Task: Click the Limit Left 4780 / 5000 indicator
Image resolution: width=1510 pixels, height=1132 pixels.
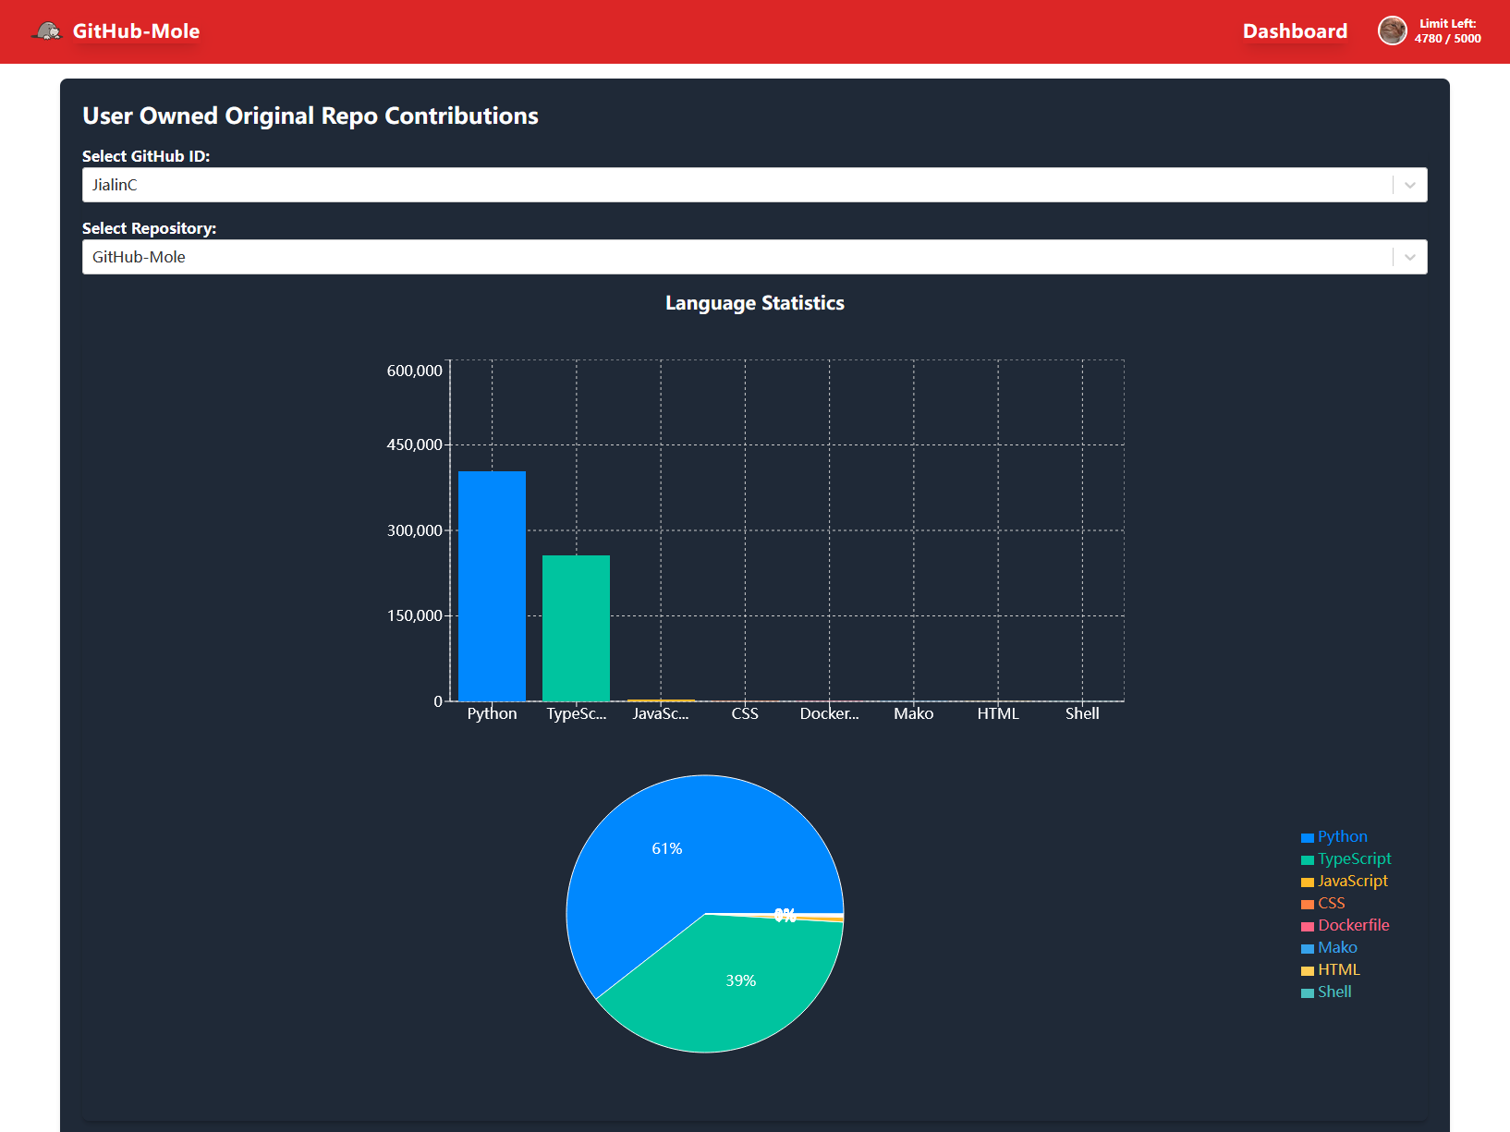Action: click(x=1447, y=31)
